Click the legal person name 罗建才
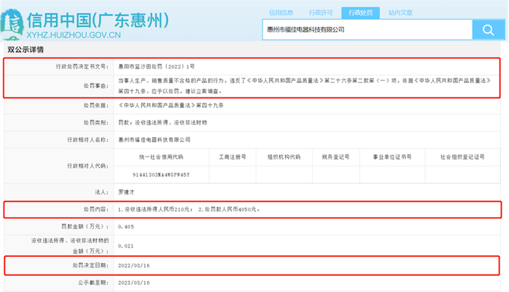 pos(127,192)
